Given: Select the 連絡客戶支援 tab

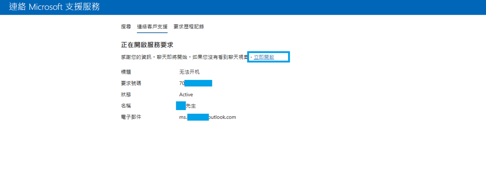Looking at the screenshot, I should pos(152,27).
